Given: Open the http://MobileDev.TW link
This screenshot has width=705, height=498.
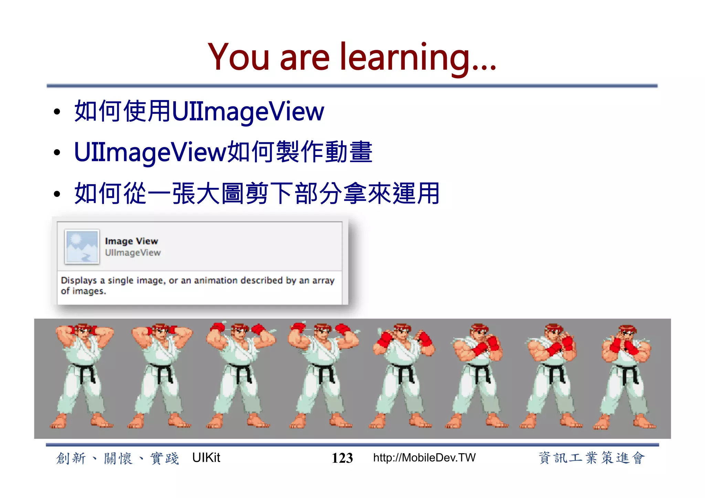Looking at the screenshot, I should coord(424,457).
